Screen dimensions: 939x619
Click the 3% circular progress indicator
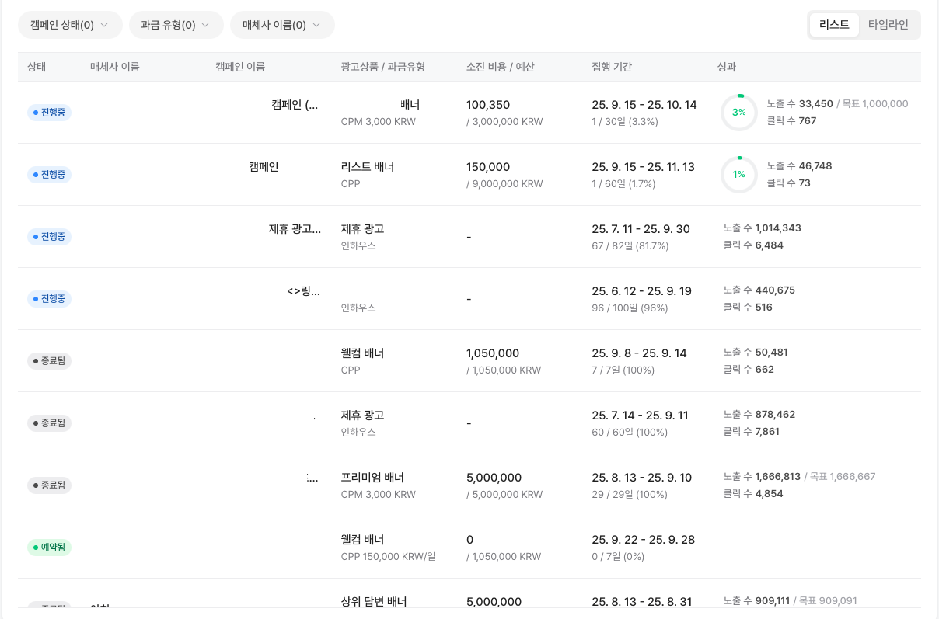(738, 113)
